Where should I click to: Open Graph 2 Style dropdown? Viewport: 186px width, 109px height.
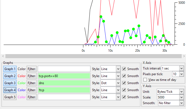(111, 76)
